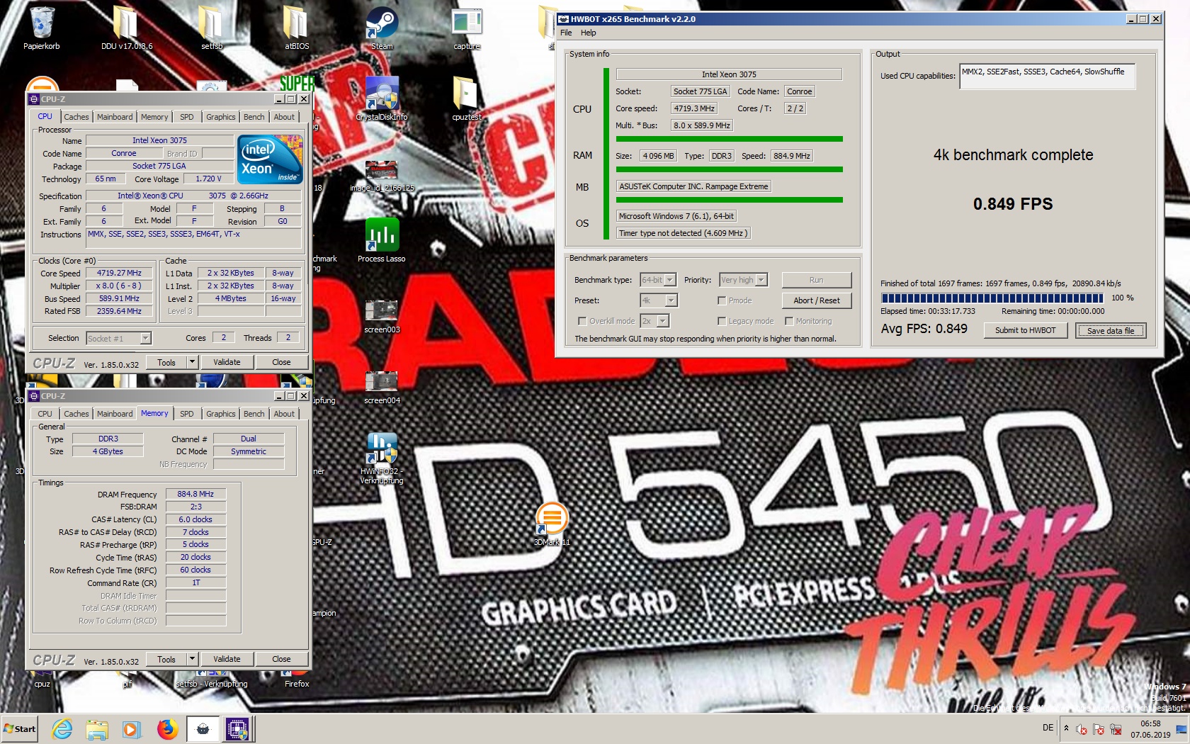Viewport: 1190px width, 744px height.
Task: Click Tools button in upper CPU-Z
Action: [x=166, y=362]
